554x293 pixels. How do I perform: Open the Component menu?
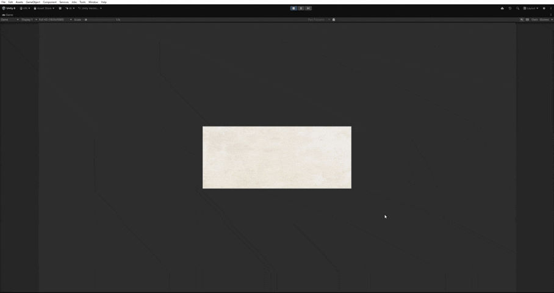coord(49,2)
